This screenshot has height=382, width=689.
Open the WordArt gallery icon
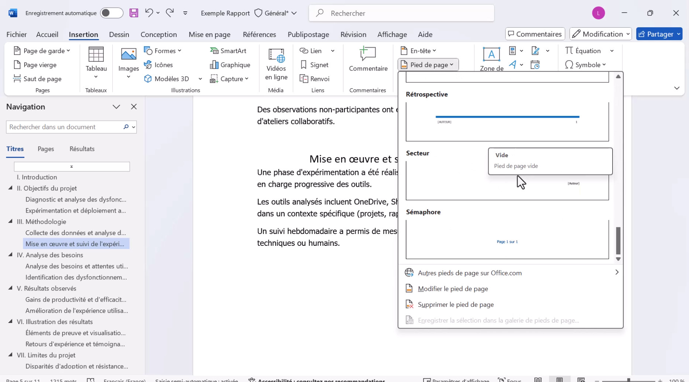[x=516, y=65]
